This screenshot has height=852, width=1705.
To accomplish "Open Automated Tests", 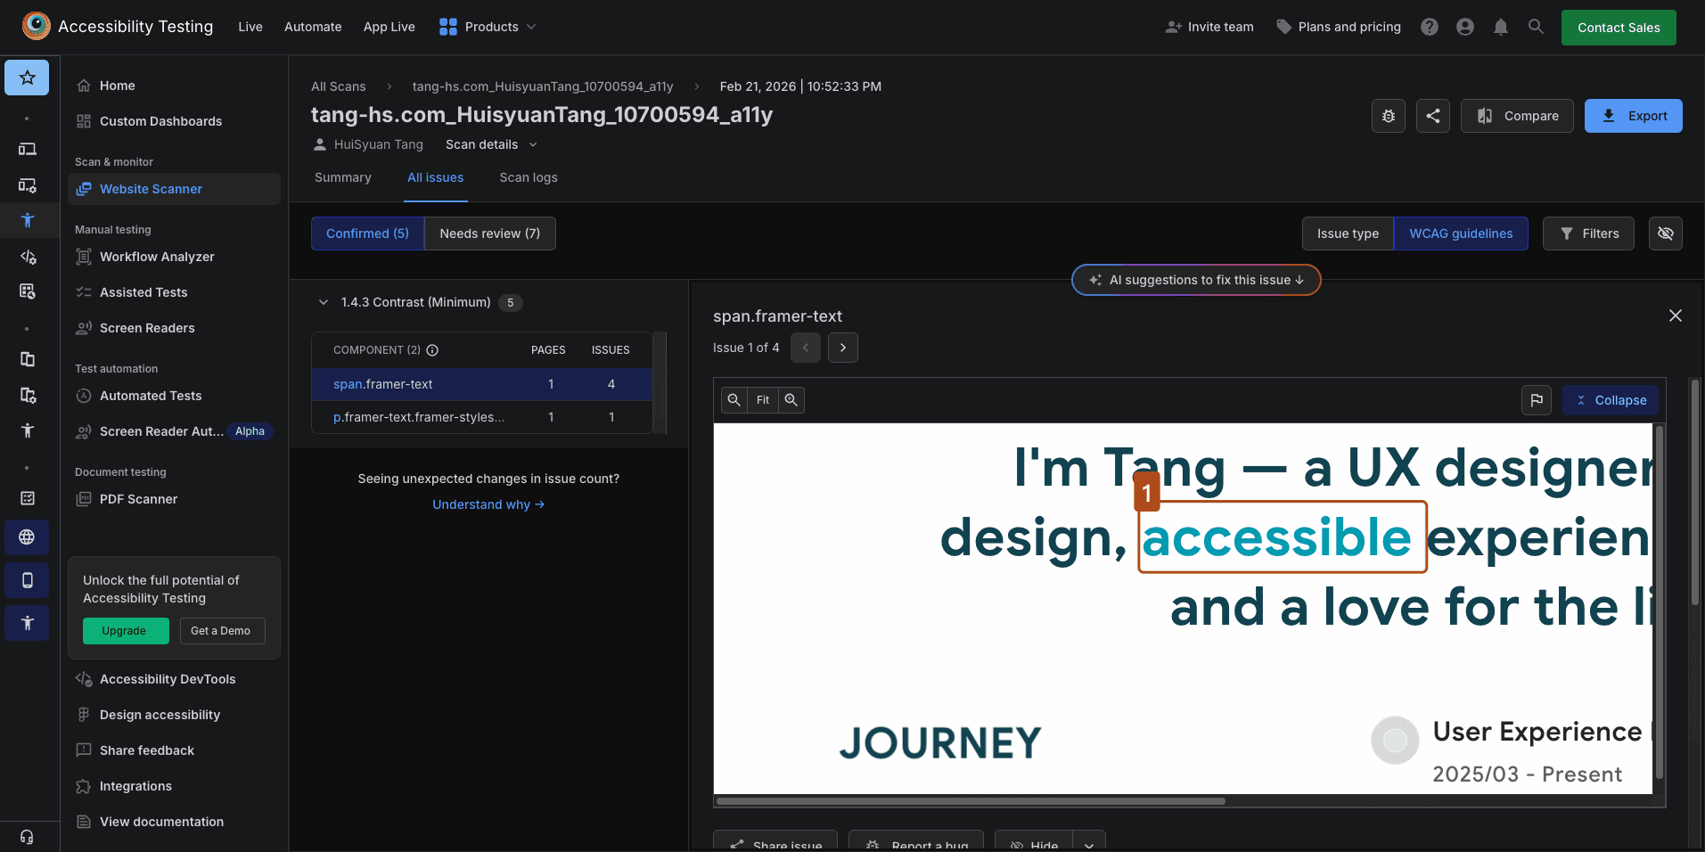I will pyautogui.click(x=174, y=396).
